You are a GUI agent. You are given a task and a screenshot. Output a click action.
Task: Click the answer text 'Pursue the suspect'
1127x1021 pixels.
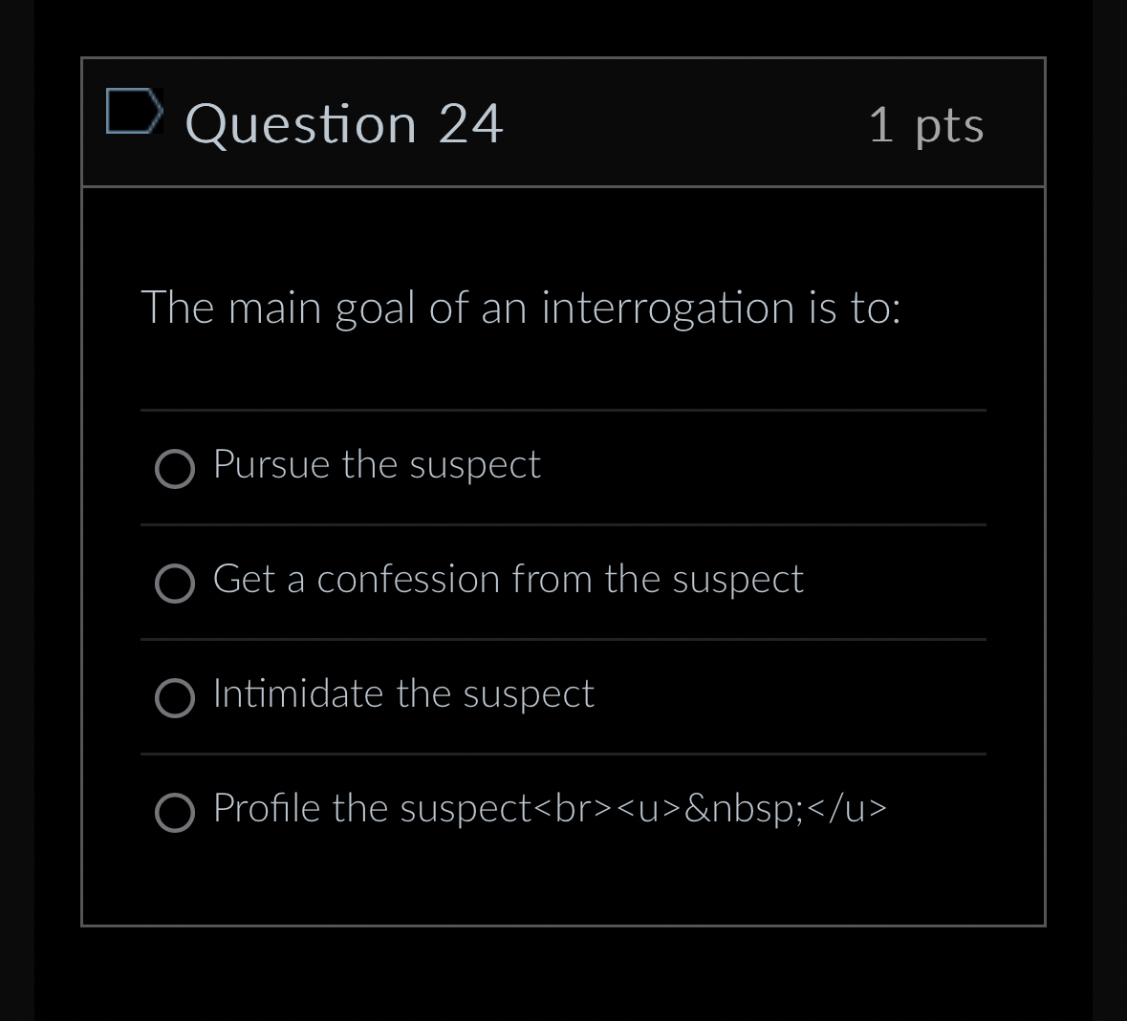pyautogui.click(x=377, y=465)
